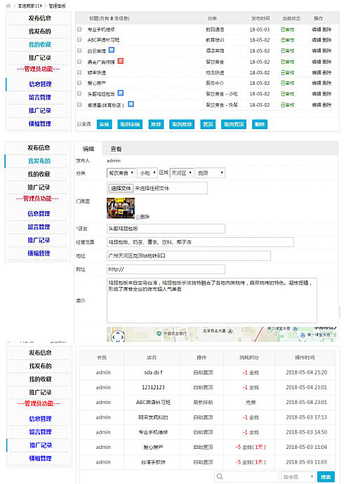Click the search text box by 按会员
Viewport: 351px width, 484px height.
(x=246, y=477)
